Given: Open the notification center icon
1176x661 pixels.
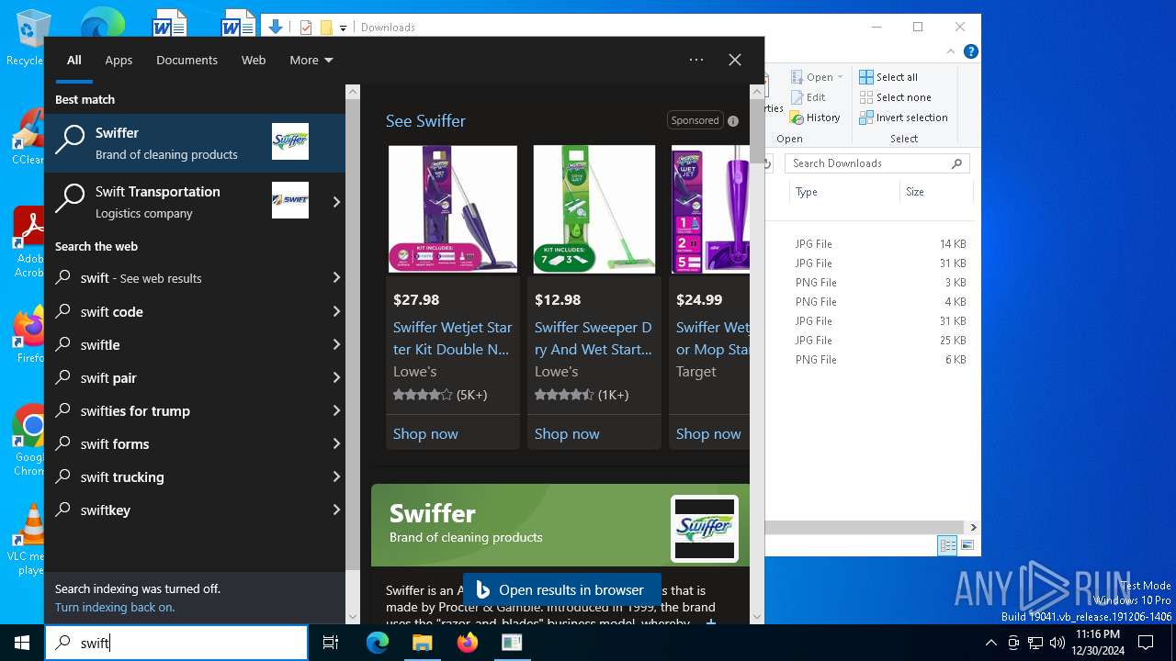Looking at the screenshot, I should (1146, 643).
